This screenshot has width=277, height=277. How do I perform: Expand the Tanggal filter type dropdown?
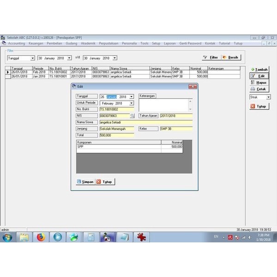[32, 58]
